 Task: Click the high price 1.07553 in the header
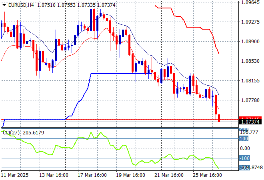click(66, 5)
